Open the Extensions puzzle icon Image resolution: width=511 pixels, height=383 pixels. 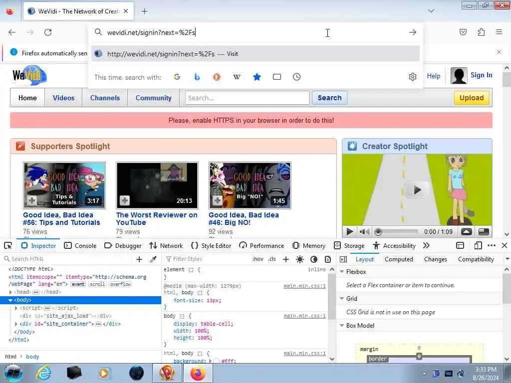[x=481, y=32]
